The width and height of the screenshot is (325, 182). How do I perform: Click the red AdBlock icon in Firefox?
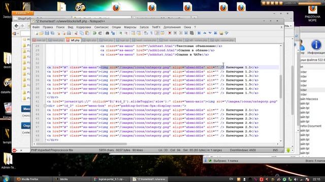click(x=15, y=151)
